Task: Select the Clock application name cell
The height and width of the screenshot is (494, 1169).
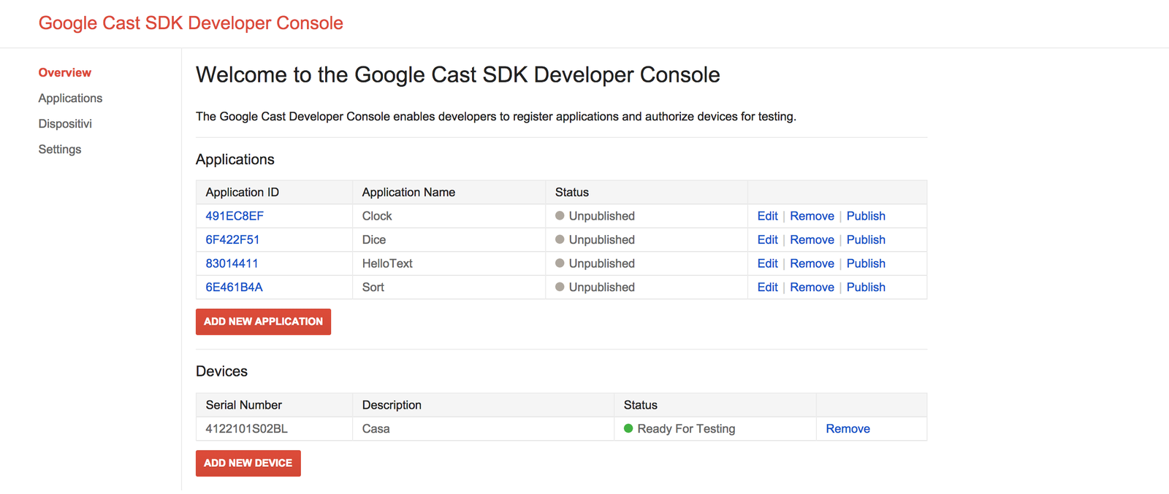Action: tap(449, 216)
